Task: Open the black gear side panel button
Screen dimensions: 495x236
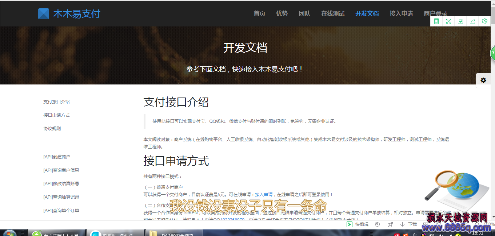Action: 483,80
